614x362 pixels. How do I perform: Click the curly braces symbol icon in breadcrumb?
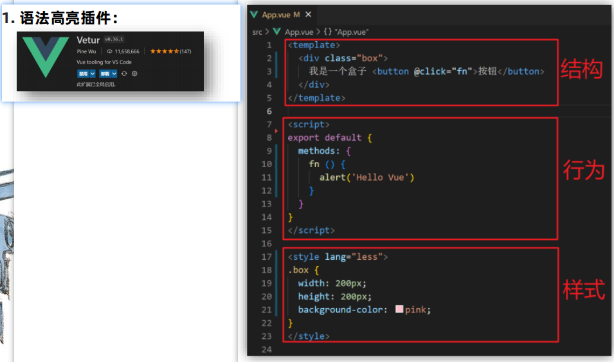coord(328,32)
